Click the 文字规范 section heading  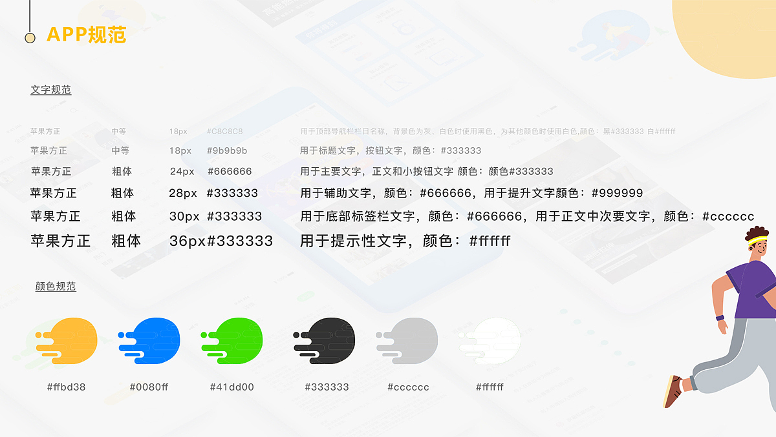(x=50, y=90)
